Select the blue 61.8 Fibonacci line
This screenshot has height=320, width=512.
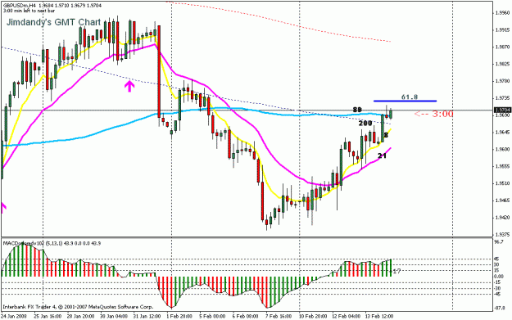pos(405,101)
